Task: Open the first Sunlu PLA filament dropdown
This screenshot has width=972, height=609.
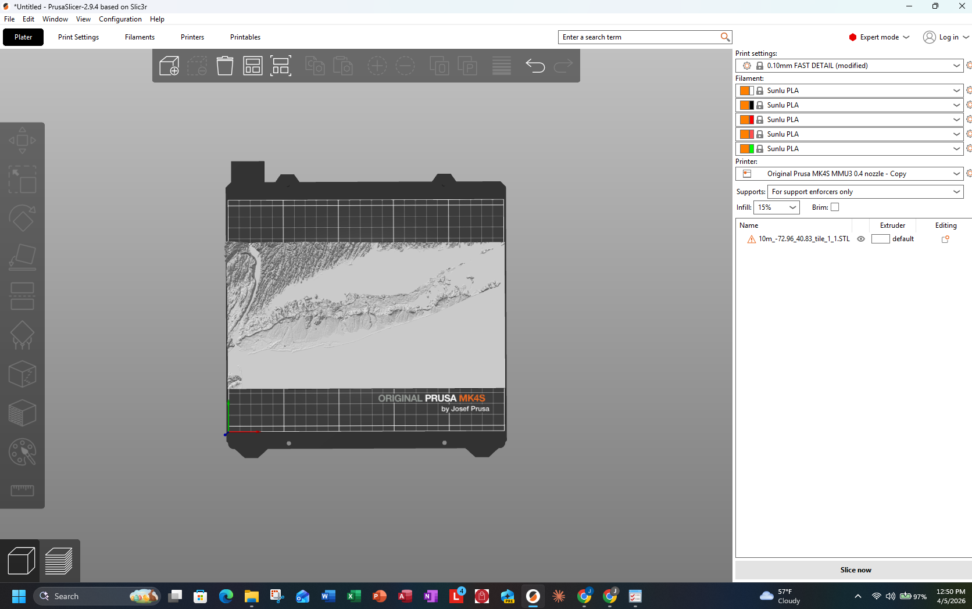Action: (x=956, y=91)
